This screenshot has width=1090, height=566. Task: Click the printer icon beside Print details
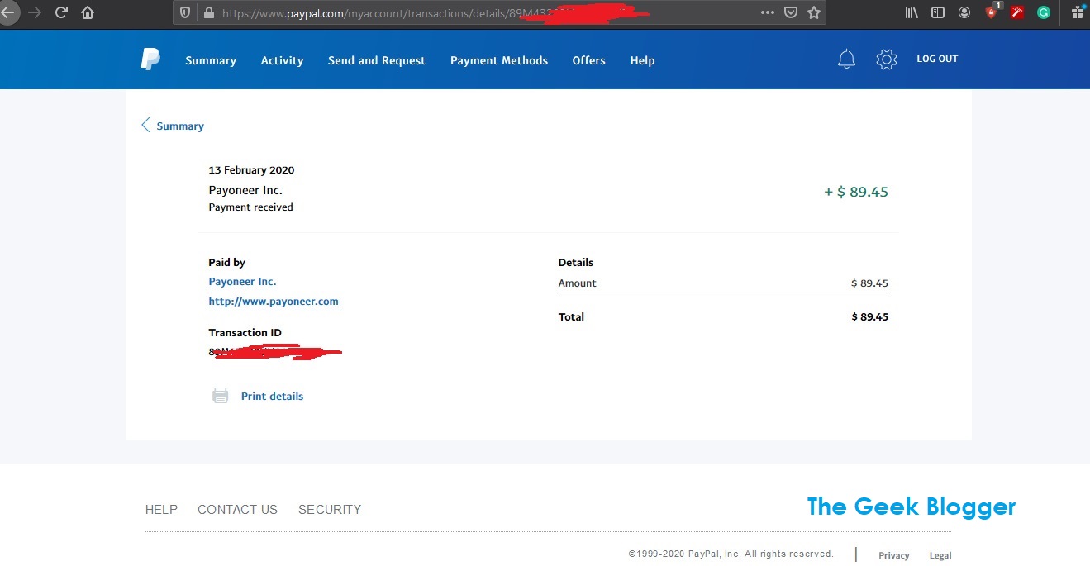220,396
